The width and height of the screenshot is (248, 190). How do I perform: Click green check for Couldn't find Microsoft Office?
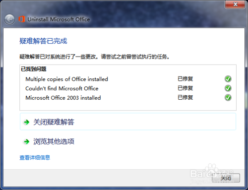(x=228, y=88)
